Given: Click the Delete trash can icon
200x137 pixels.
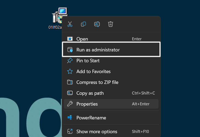Looking at the screenshot, I should [110, 24].
